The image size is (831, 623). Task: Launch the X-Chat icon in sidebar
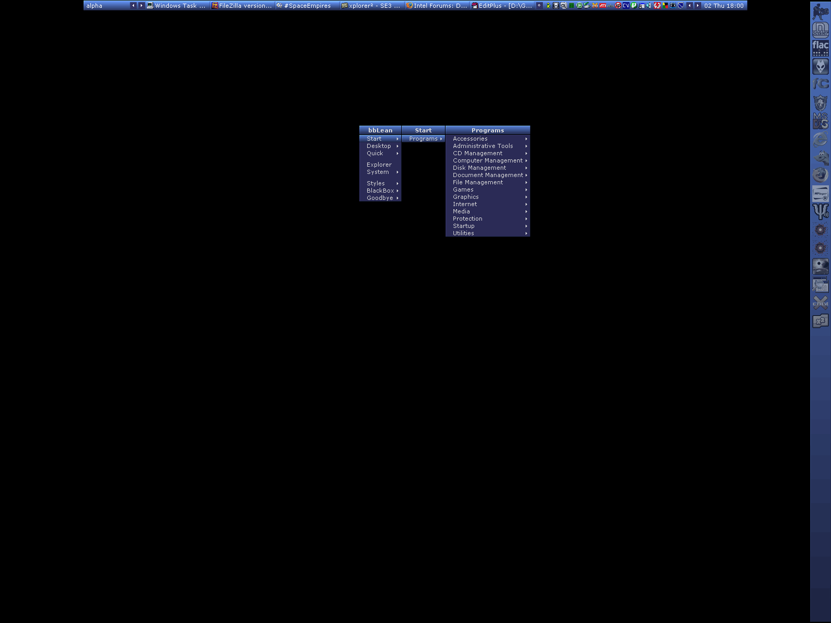point(820,303)
